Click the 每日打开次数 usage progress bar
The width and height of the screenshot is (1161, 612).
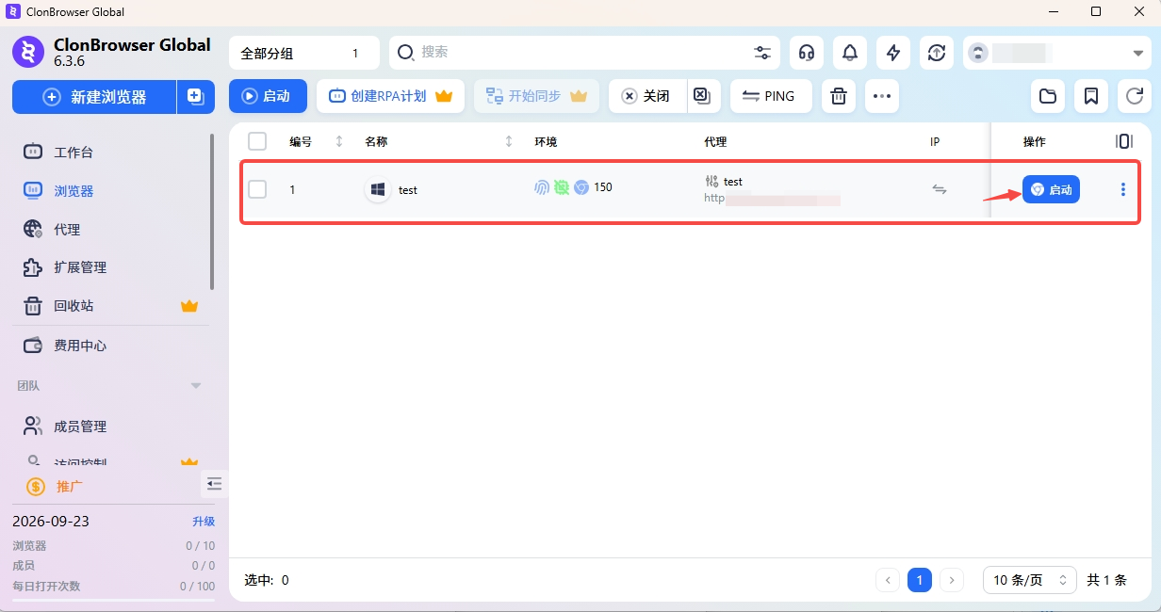(113, 600)
